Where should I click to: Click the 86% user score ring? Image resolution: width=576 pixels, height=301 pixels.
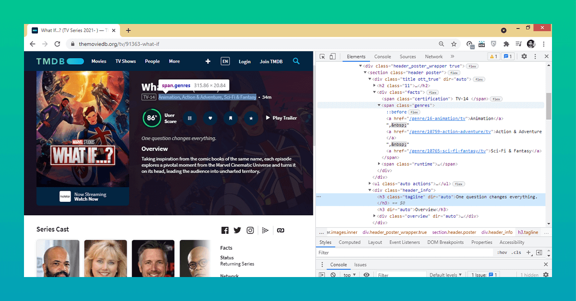point(152,118)
